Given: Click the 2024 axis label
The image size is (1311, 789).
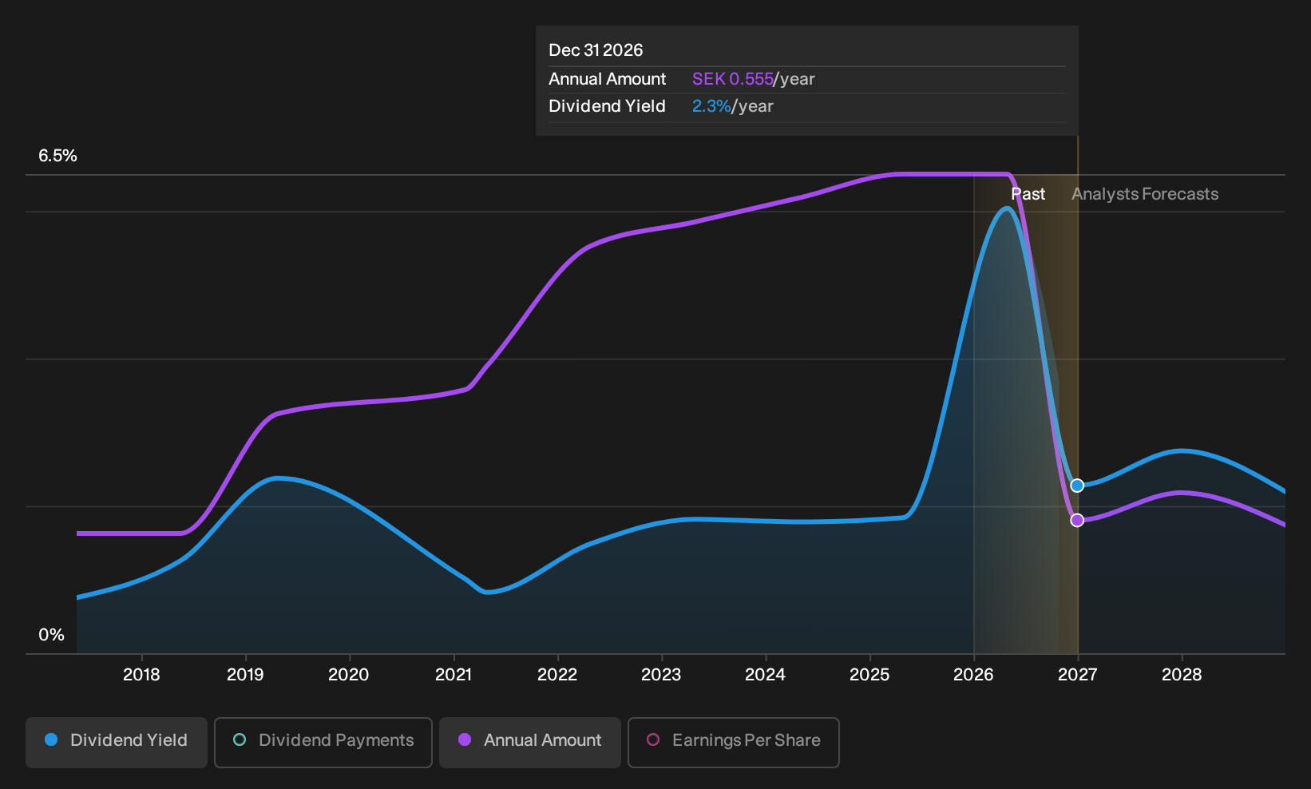Looking at the screenshot, I should [x=765, y=675].
